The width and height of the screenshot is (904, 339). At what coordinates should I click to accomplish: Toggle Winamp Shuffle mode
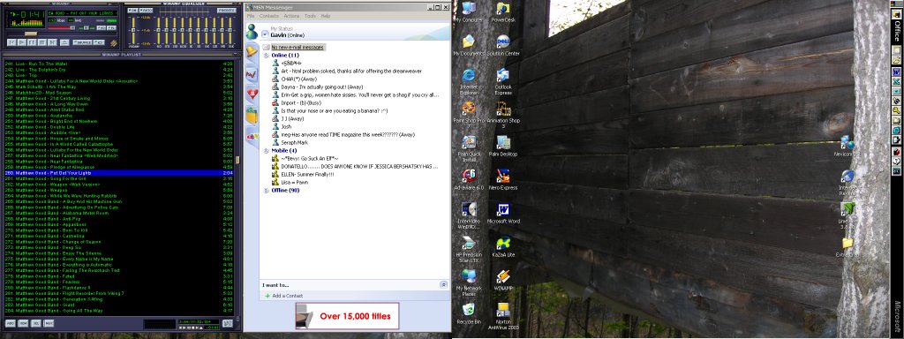[x=82, y=42]
